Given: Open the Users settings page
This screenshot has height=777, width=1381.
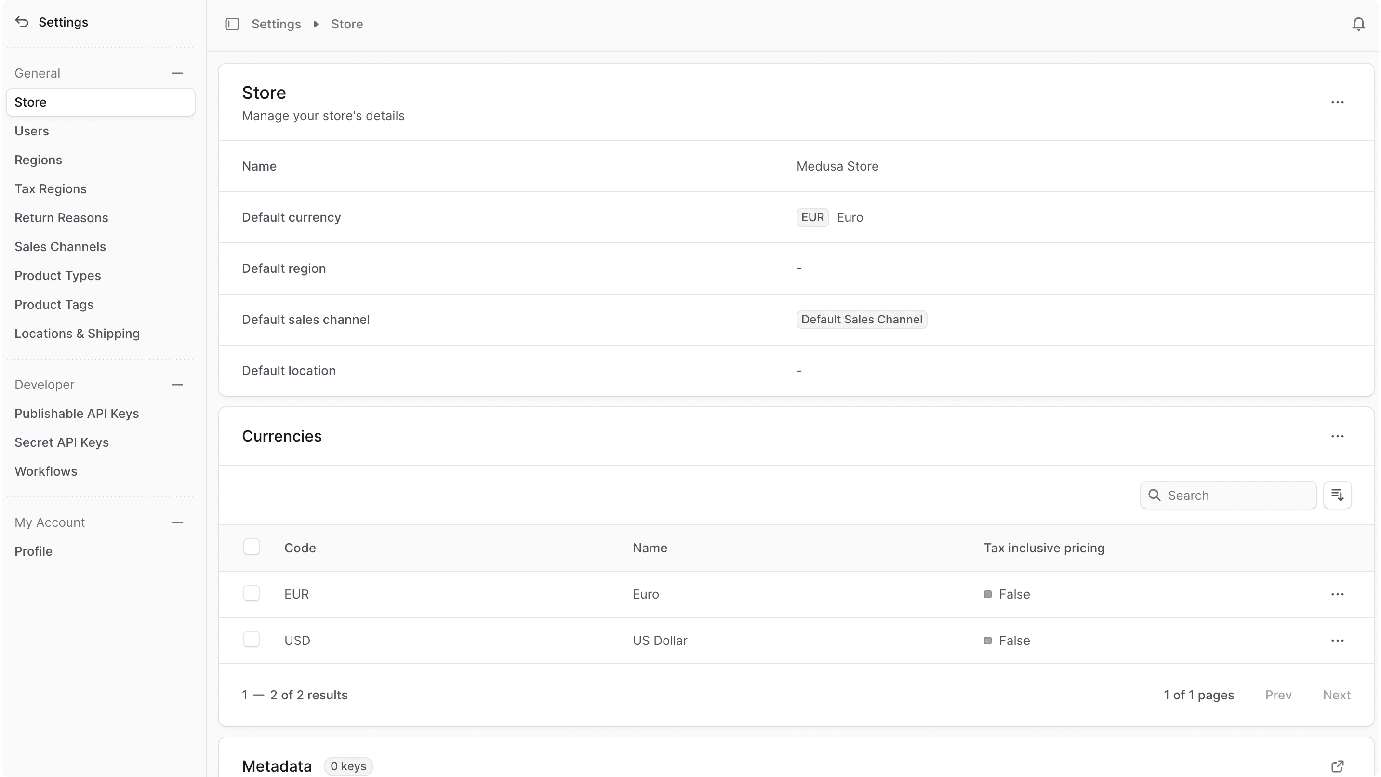Looking at the screenshot, I should coord(32,131).
